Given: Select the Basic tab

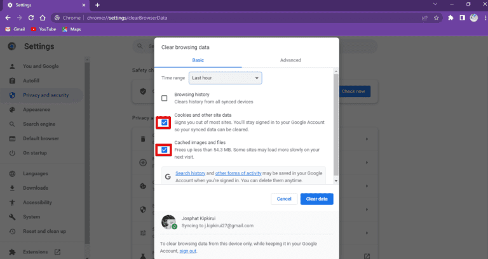Looking at the screenshot, I should point(198,60).
